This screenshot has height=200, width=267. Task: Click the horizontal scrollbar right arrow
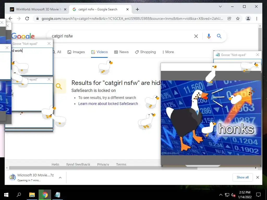tap(256, 168)
